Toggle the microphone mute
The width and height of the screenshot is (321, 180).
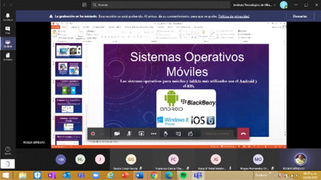tap(129, 134)
